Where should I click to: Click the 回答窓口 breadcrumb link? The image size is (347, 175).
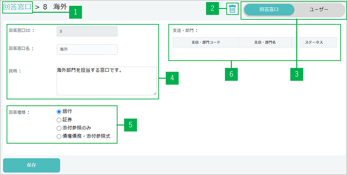coord(18,7)
